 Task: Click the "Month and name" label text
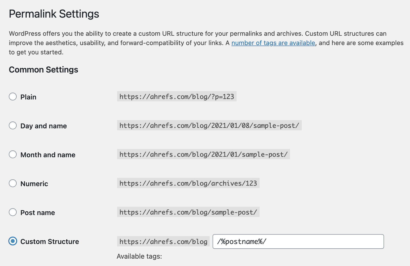pos(48,155)
